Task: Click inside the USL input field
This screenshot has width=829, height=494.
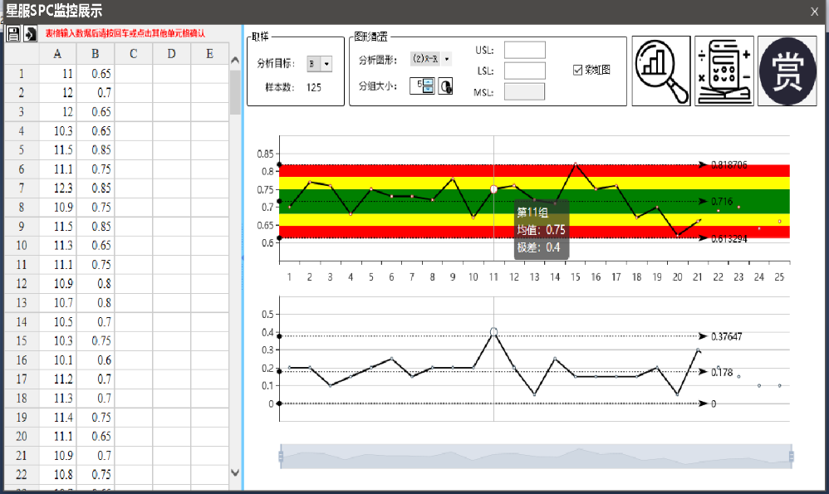Action: point(524,50)
